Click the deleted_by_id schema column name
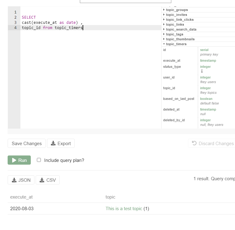 coord(174,120)
